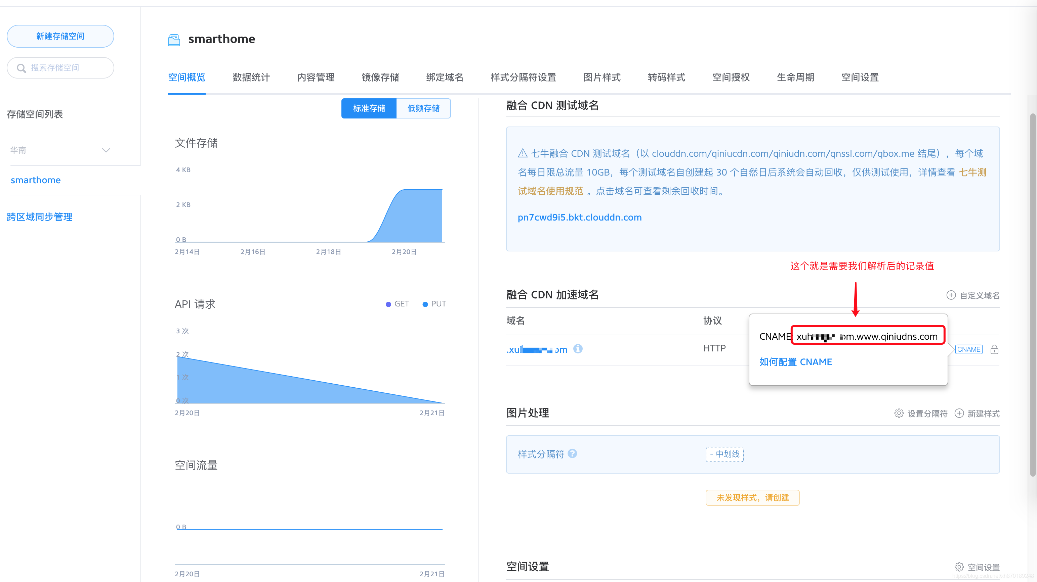Click the plus icon for 新建样式
Screen dimensions: 1037x582
(959, 413)
